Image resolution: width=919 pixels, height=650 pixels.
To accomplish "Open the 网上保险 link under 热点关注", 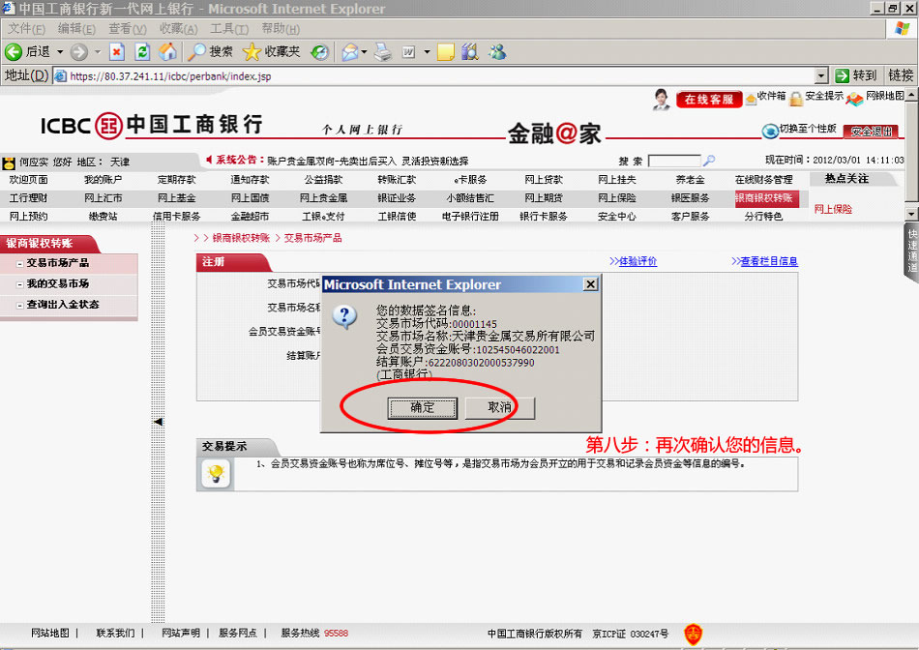I will point(833,209).
